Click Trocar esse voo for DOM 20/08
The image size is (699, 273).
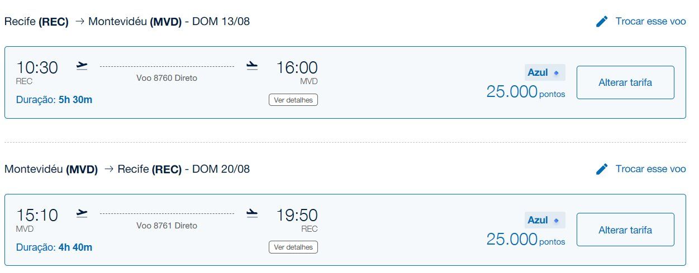[650, 169]
